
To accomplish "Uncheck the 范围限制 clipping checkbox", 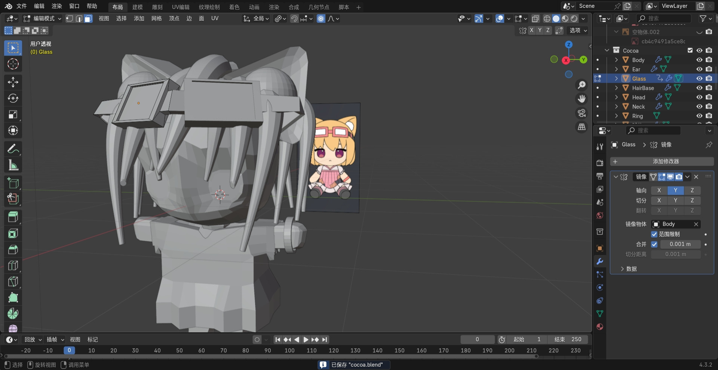I will [654, 234].
